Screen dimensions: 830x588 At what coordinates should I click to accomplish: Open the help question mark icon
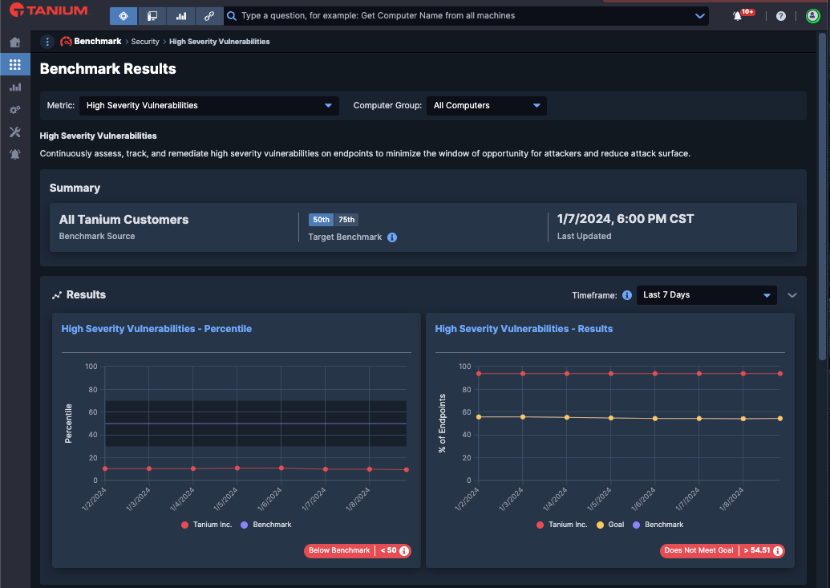click(x=781, y=16)
